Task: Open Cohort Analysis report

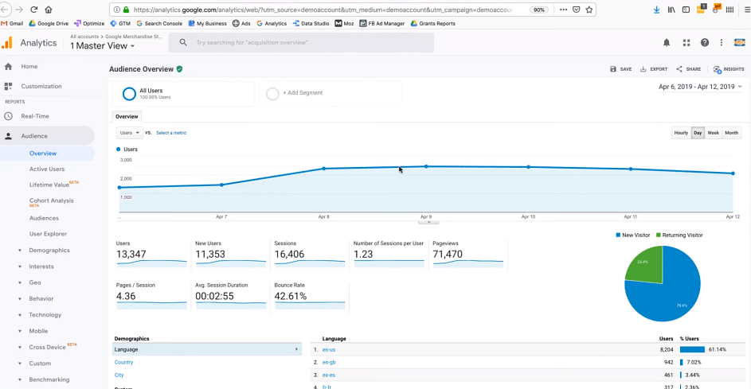Action: pos(51,200)
